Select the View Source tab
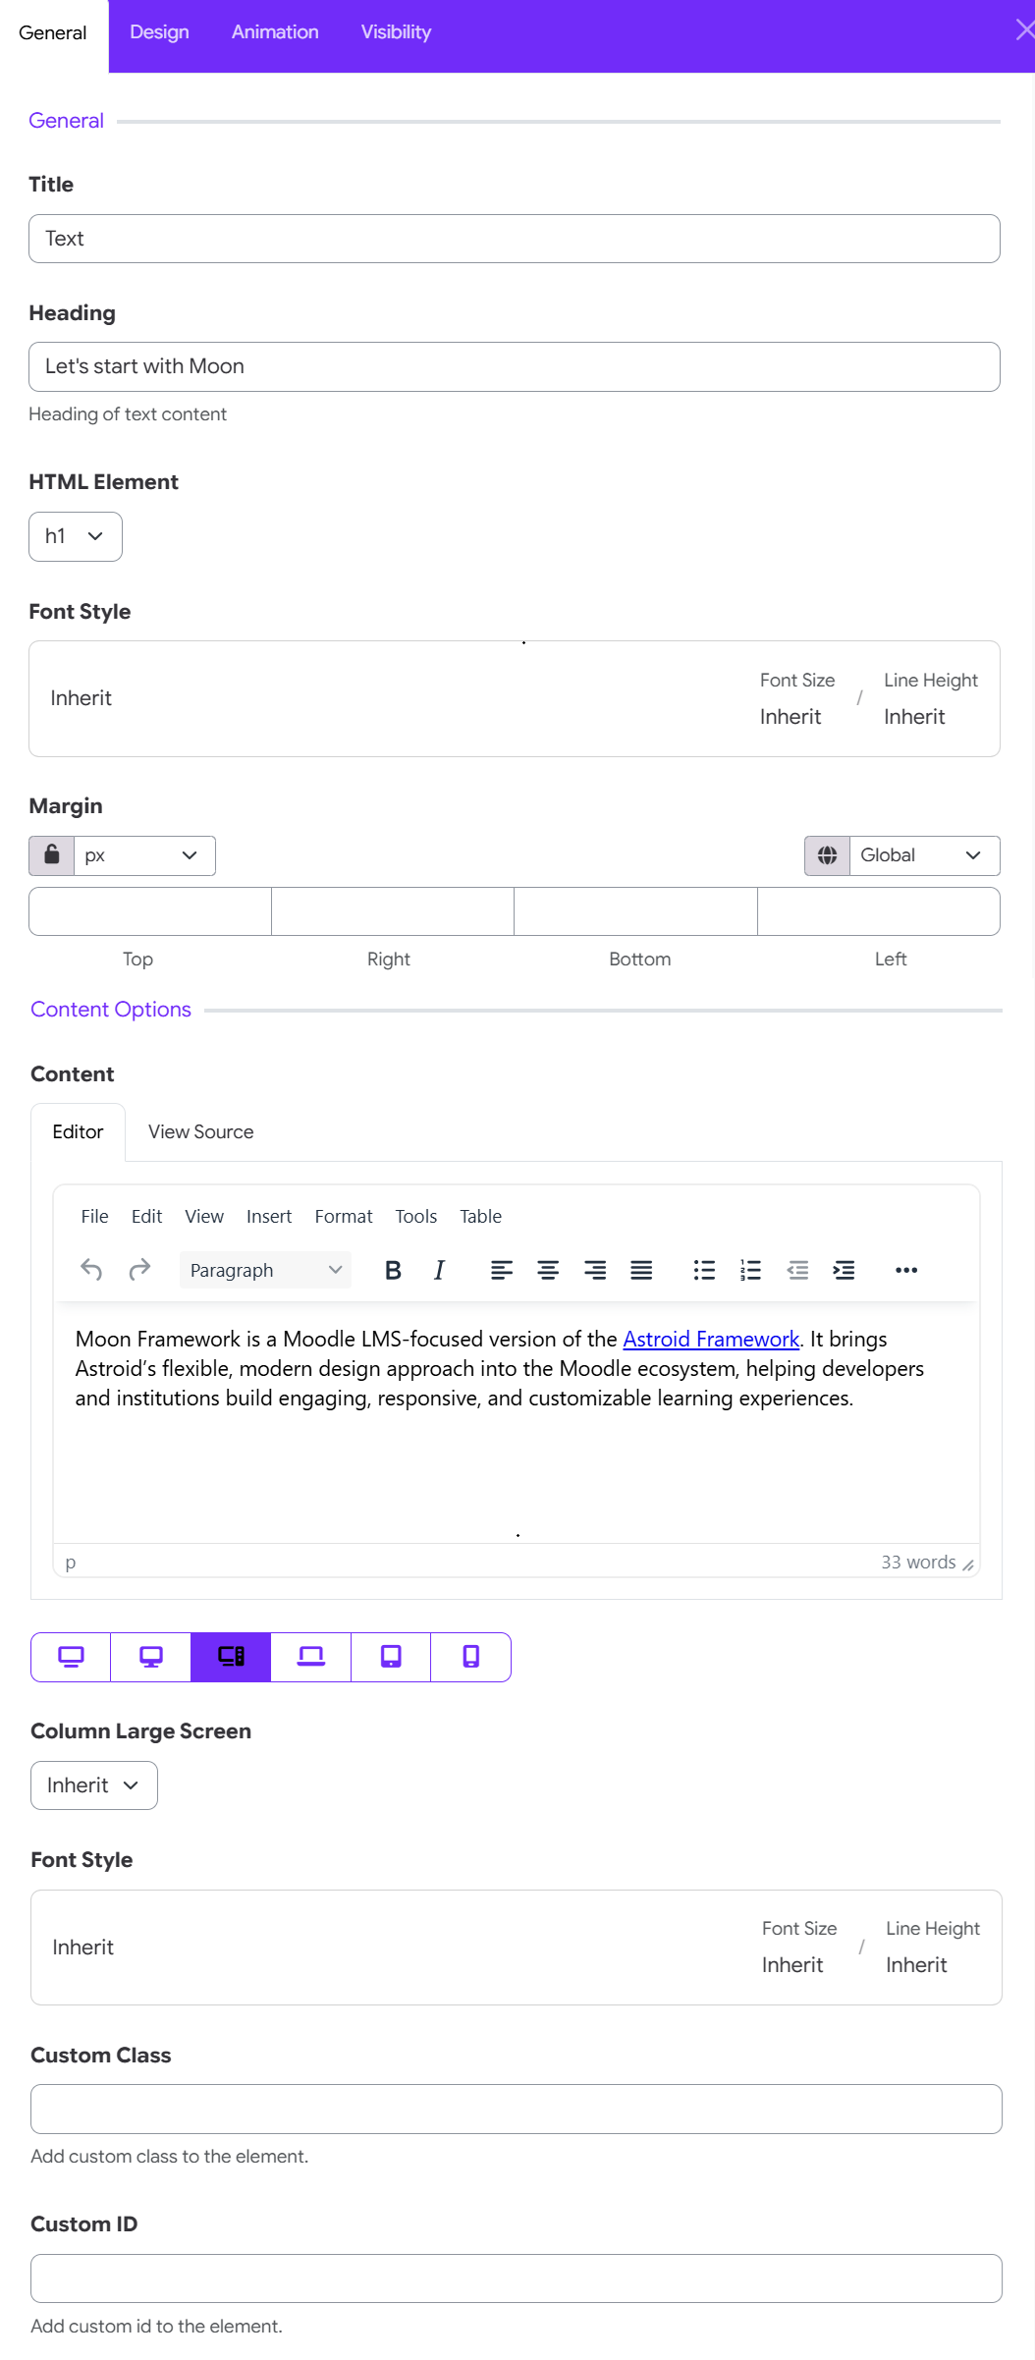1035x2360 pixels. click(x=201, y=1132)
